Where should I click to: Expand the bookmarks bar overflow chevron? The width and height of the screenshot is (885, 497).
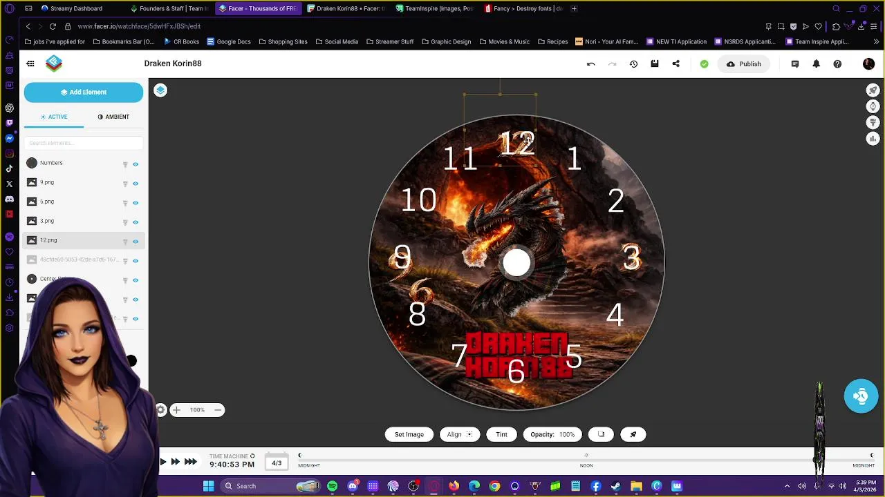(876, 41)
